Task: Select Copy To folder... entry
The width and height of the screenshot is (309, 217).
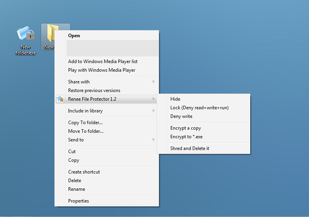Action: pos(85,123)
